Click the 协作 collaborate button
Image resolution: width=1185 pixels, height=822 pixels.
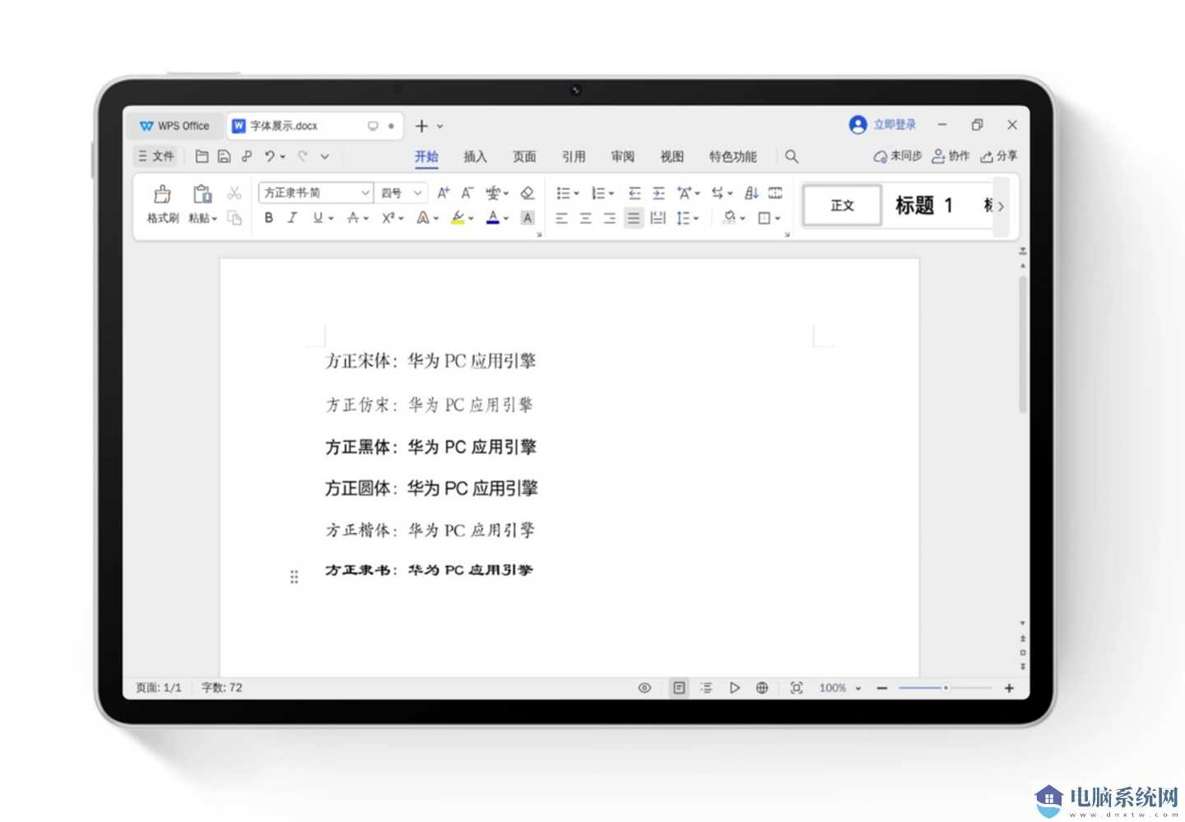[x=950, y=156]
